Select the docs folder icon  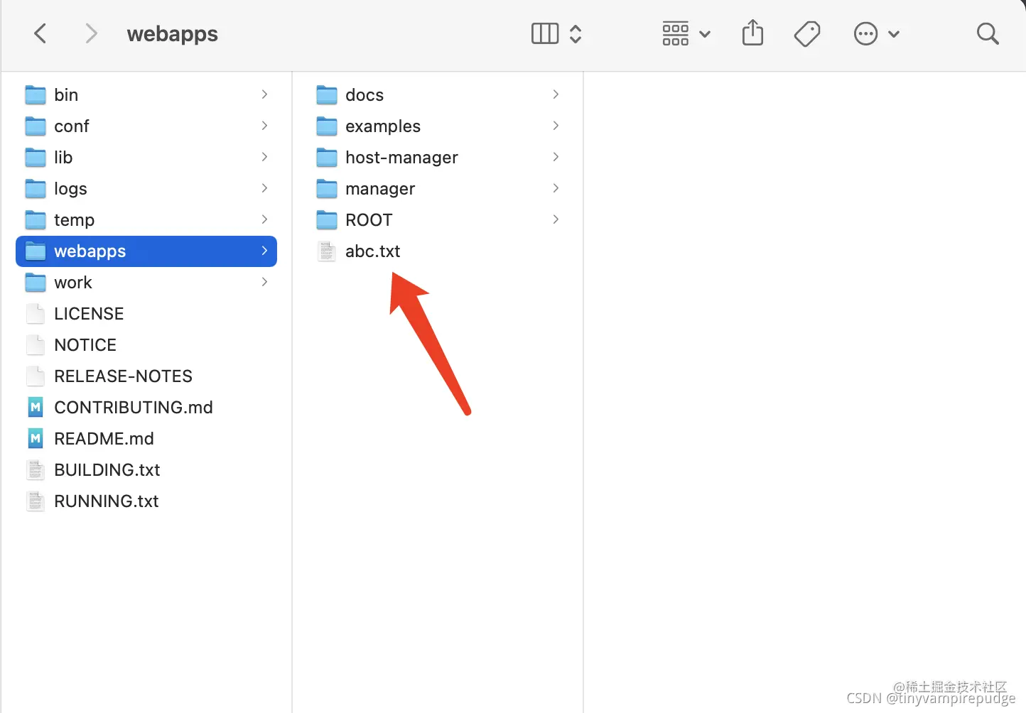pyautogui.click(x=327, y=94)
